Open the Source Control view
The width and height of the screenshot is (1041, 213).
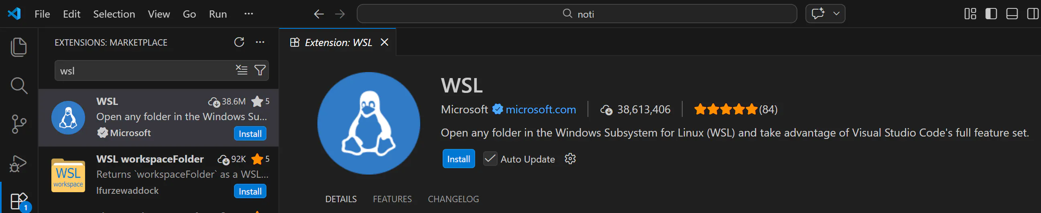[18, 124]
